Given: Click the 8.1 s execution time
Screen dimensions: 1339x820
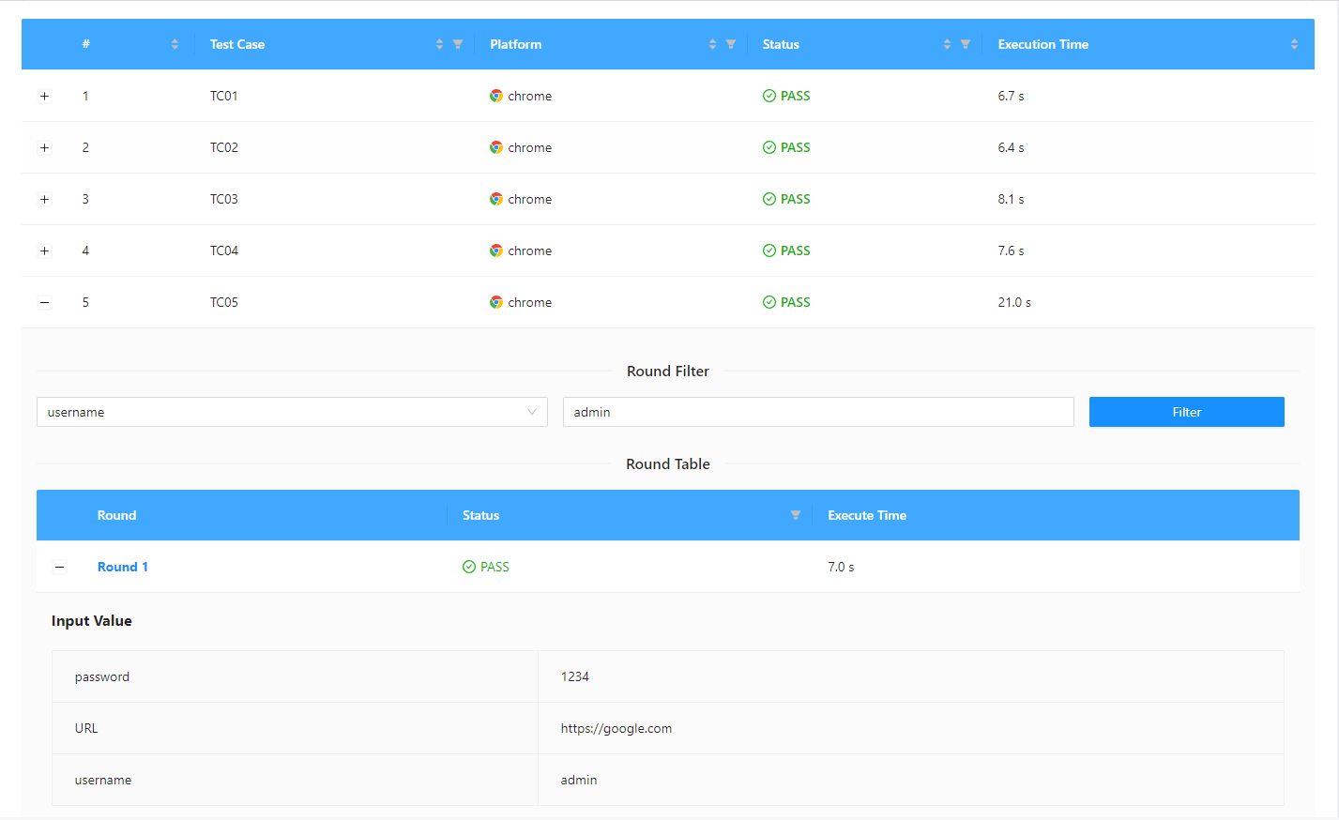Looking at the screenshot, I should [x=1011, y=199].
